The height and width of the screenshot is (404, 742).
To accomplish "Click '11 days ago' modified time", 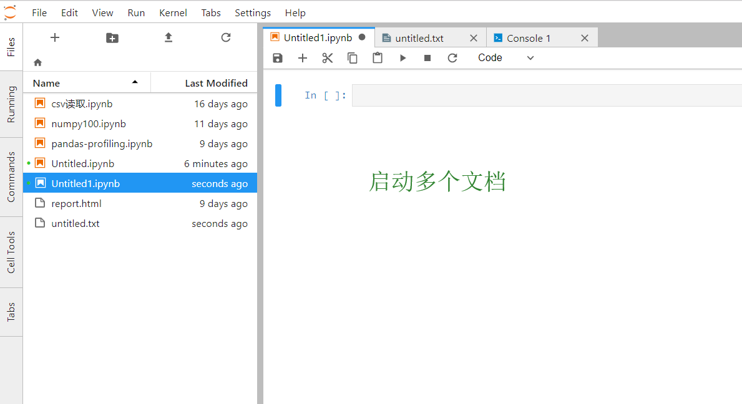I will [x=220, y=124].
